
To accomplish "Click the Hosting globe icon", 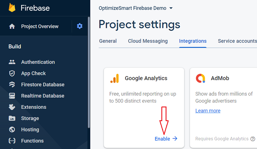I will [12, 130].
